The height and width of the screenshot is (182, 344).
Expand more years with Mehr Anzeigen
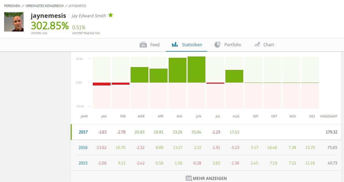(x=209, y=178)
